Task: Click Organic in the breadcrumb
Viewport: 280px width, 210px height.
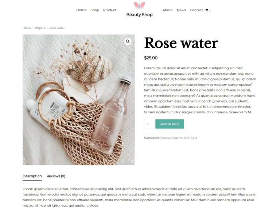Action: 40,28
